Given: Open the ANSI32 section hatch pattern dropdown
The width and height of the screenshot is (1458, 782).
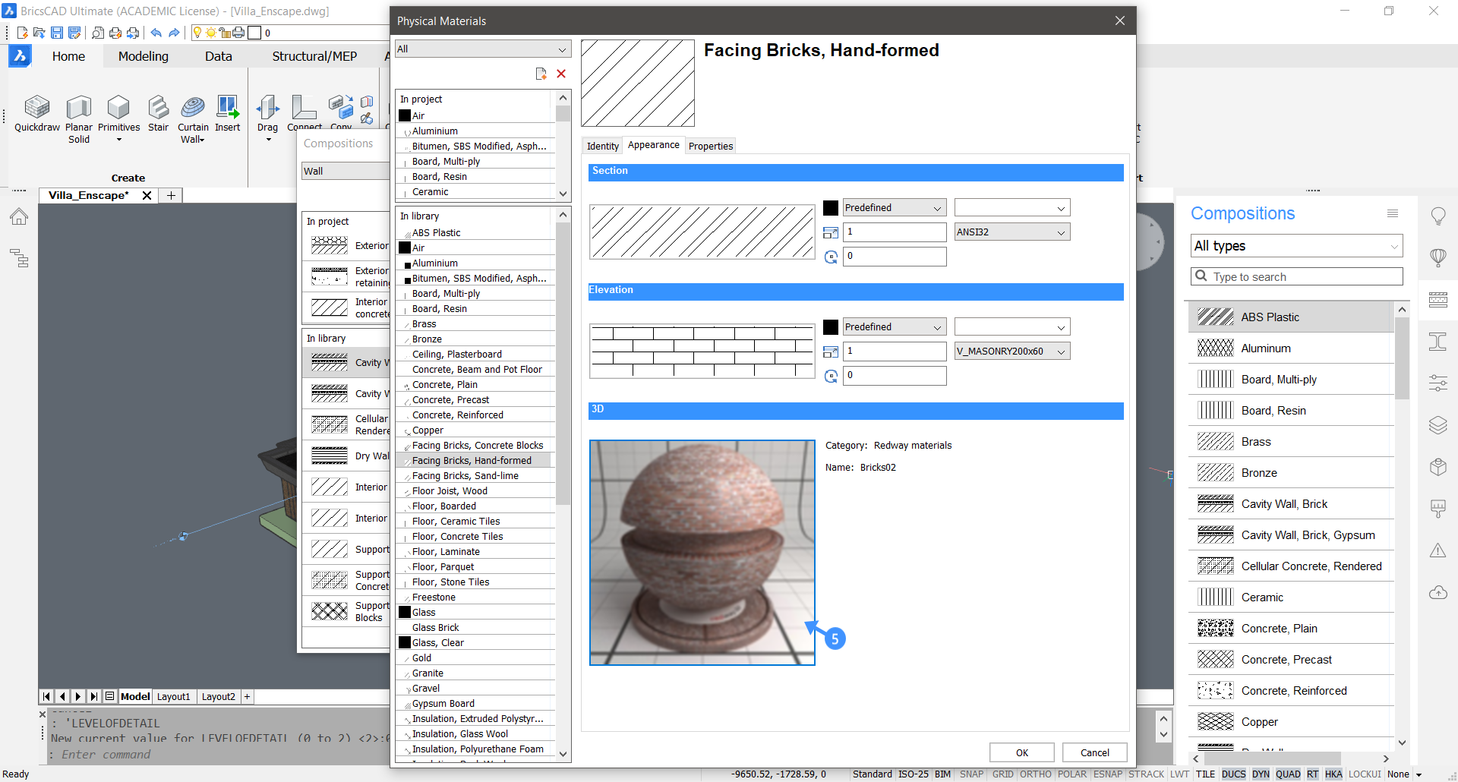Looking at the screenshot, I should pos(1011,232).
